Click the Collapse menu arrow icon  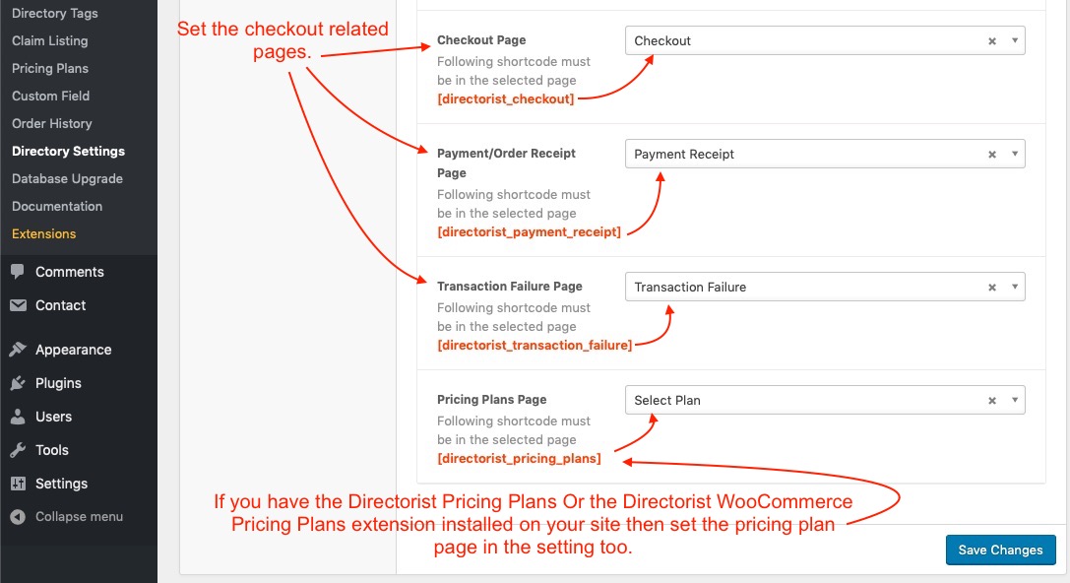(18, 517)
